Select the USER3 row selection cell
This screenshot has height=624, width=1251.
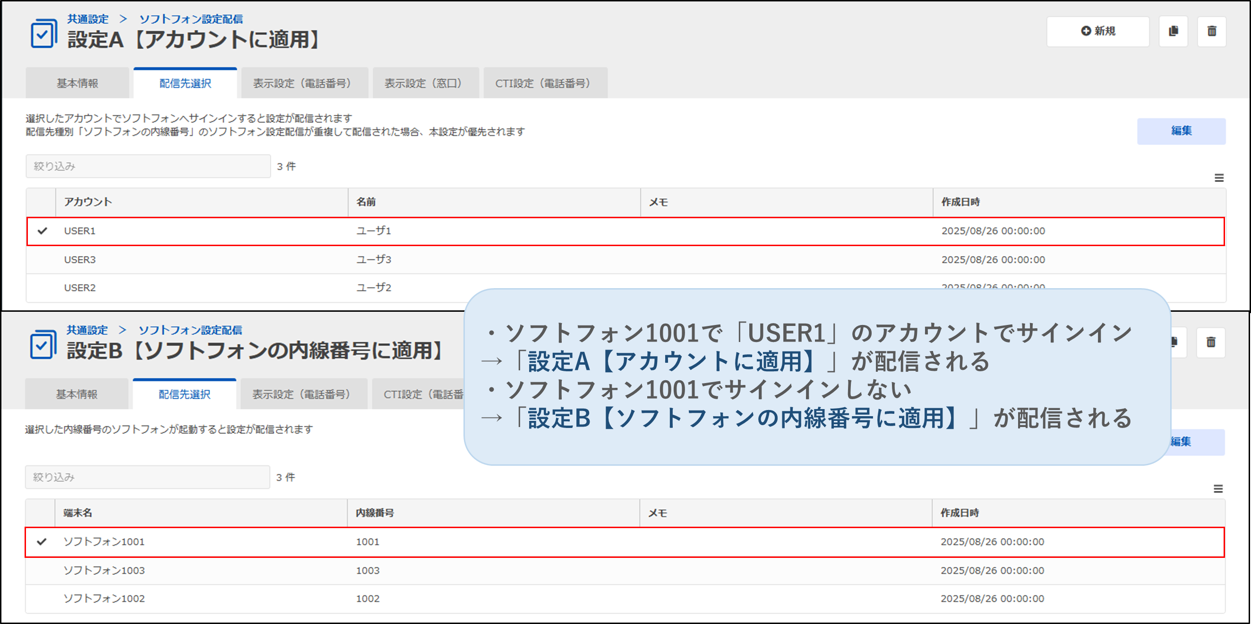click(x=42, y=260)
